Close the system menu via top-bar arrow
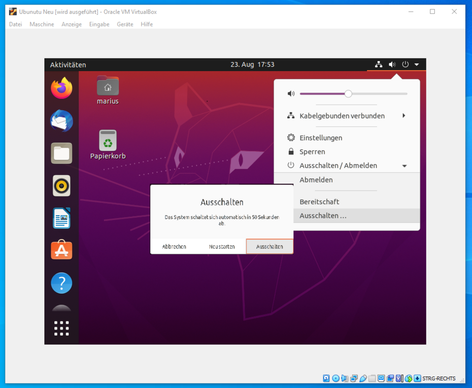The width and height of the screenshot is (472, 388). 417,64
